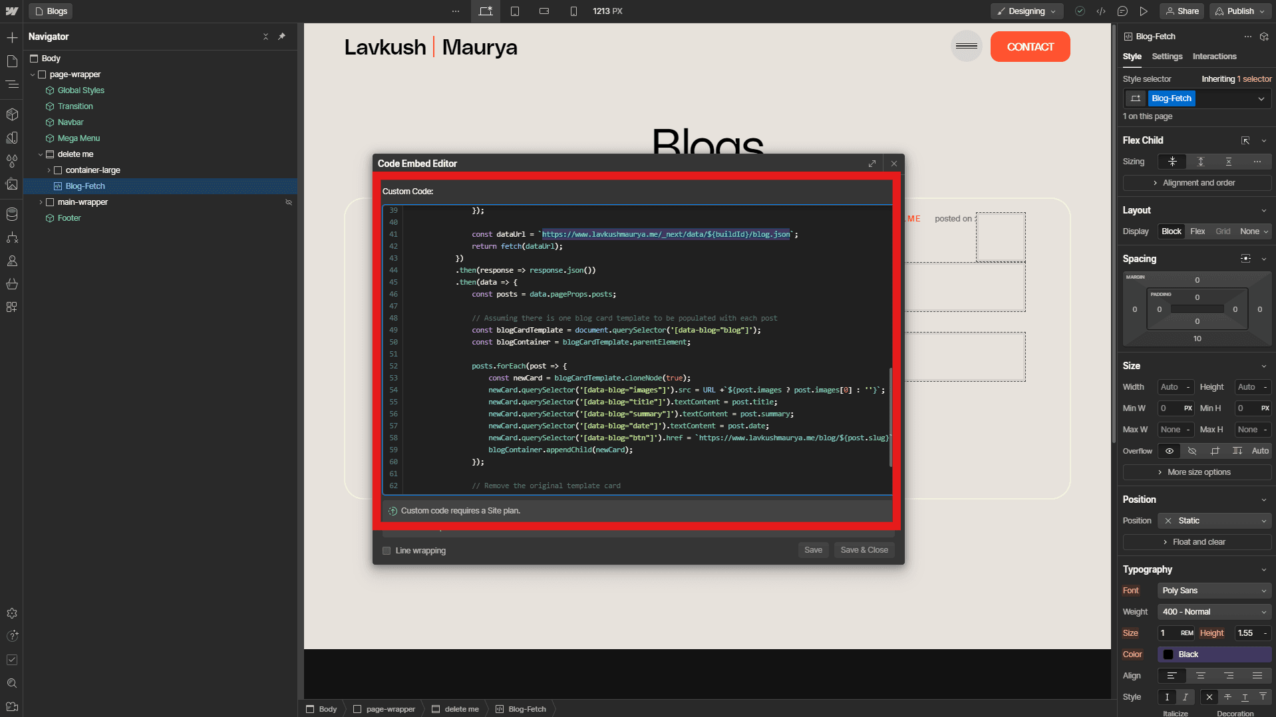The width and height of the screenshot is (1276, 717).
Task: Select page-wrapper in the breadcrumb bar
Action: pos(384,709)
